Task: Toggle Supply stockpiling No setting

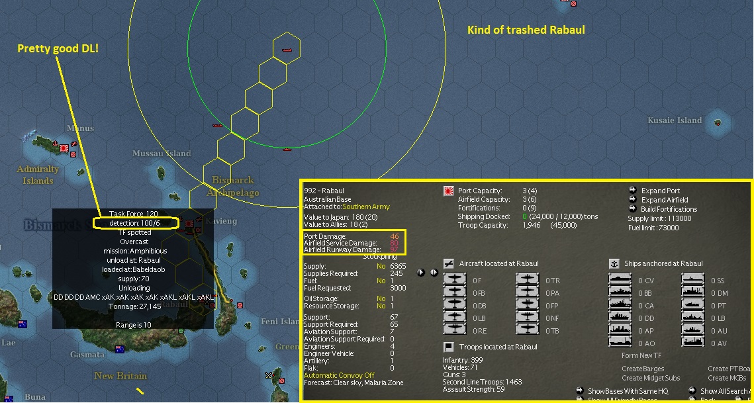Action: click(x=381, y=267)
